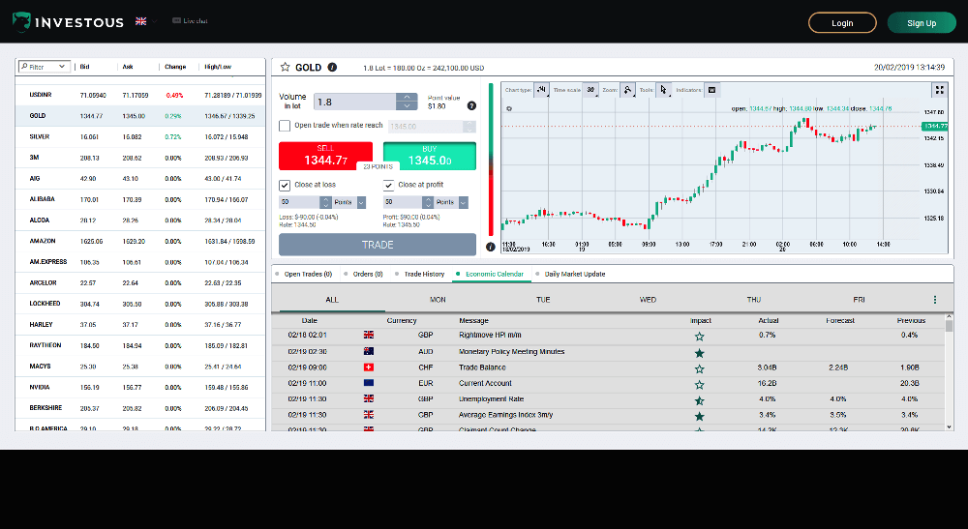The height and width of the screenshot is (529, 968).
Task: Click the Australian flag in AUD row
Action: click(x=369, y=351)
